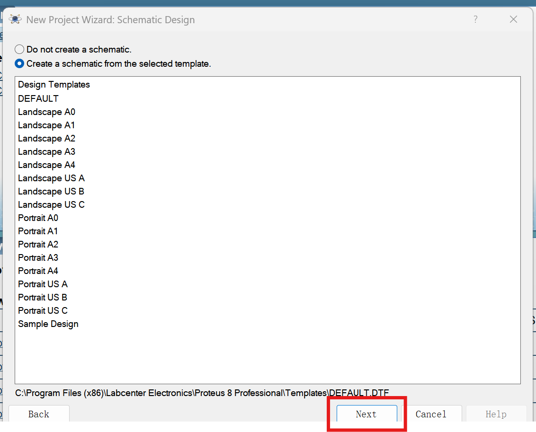This screenshot has width=536, height=432.
Task: Choose the Landscape US A template
Action: pos(51,178)
